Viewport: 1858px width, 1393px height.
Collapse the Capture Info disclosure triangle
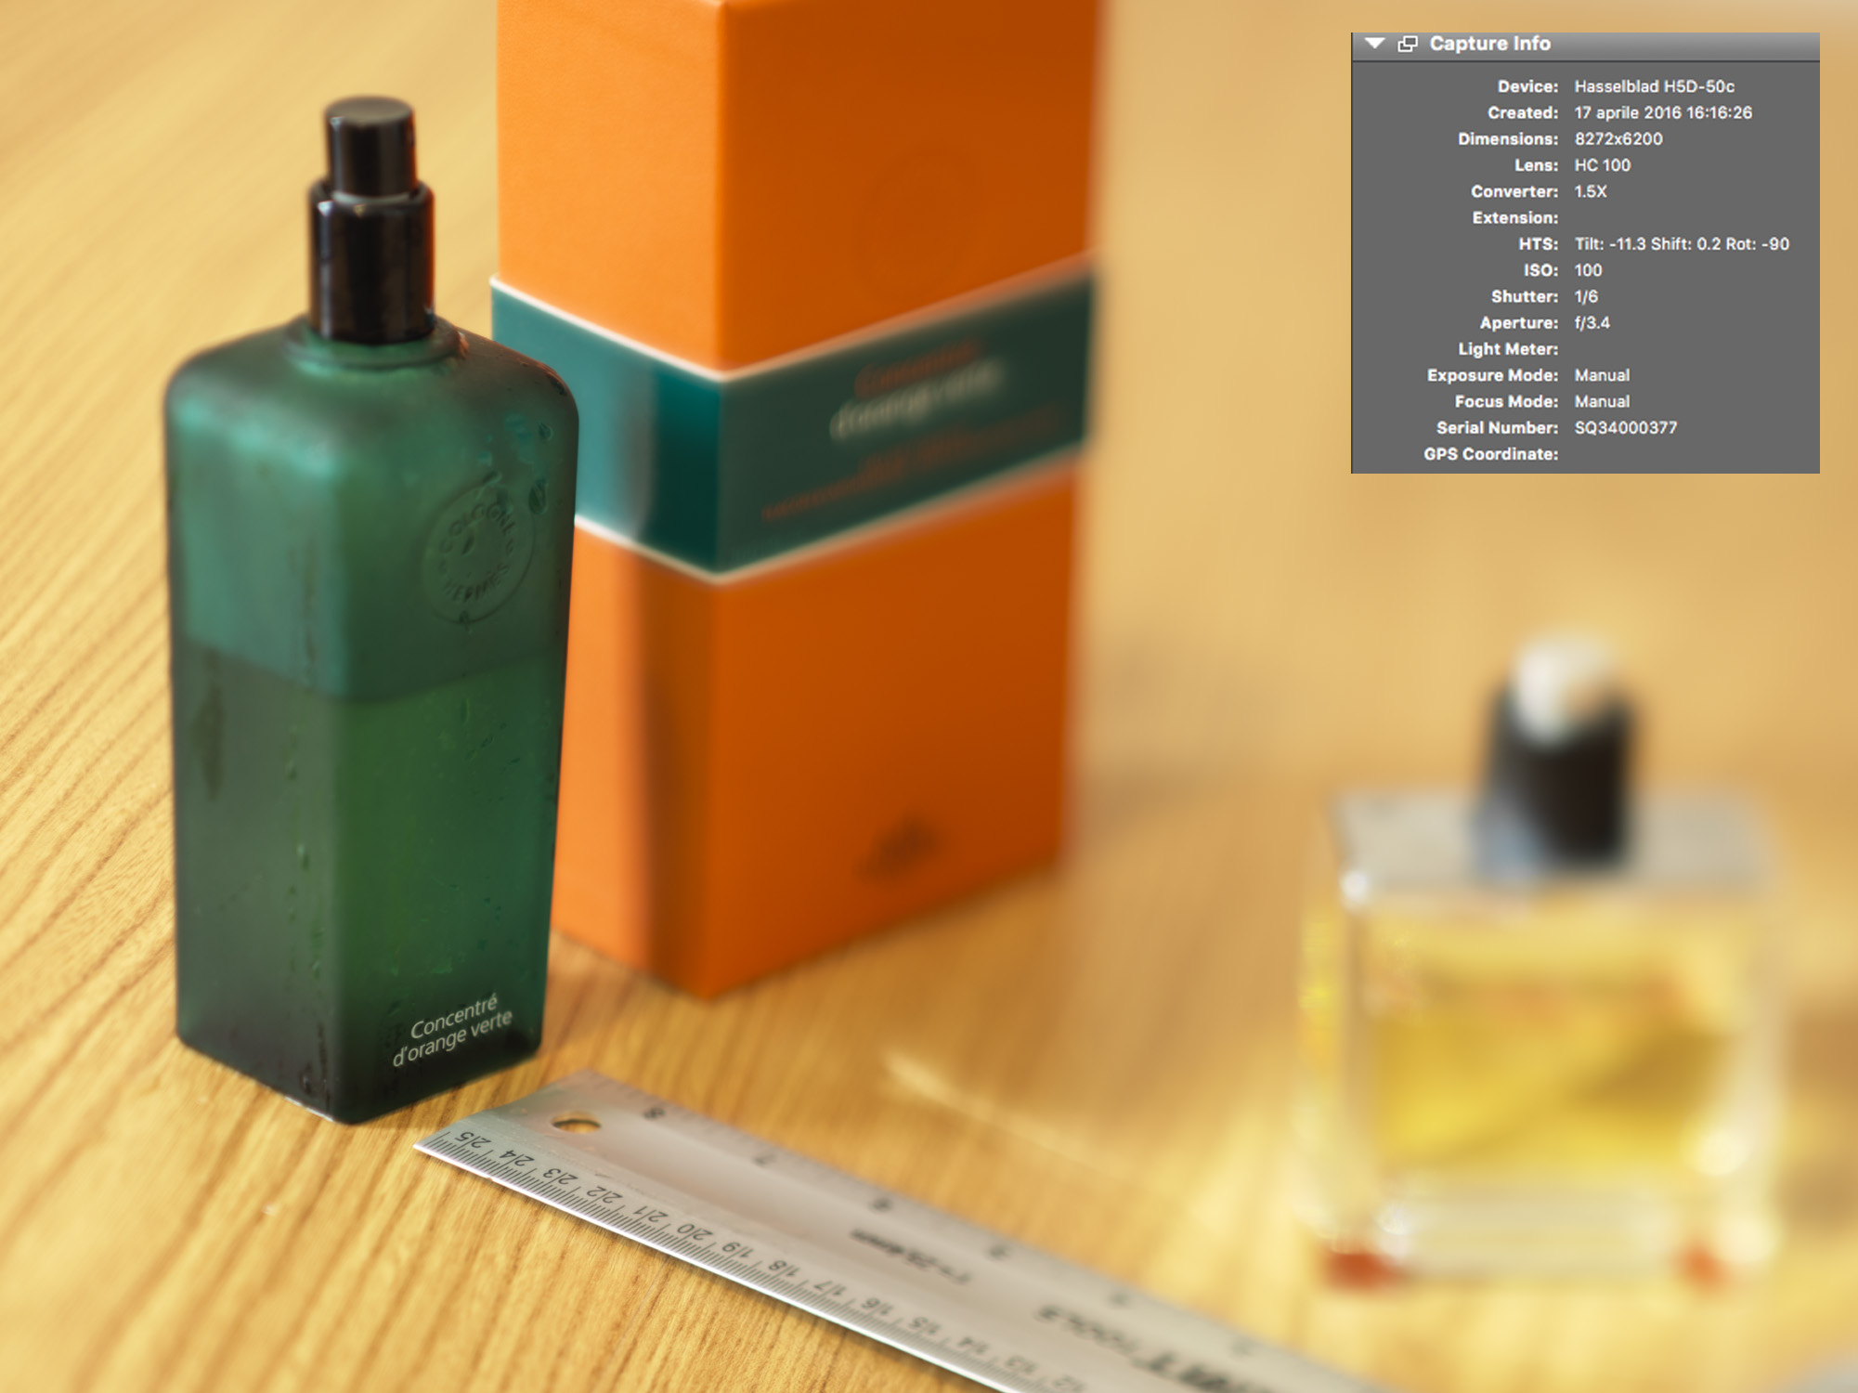1375,44
